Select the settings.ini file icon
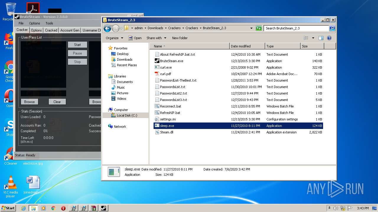Screen dimensions: 378x212 [157, 119]
